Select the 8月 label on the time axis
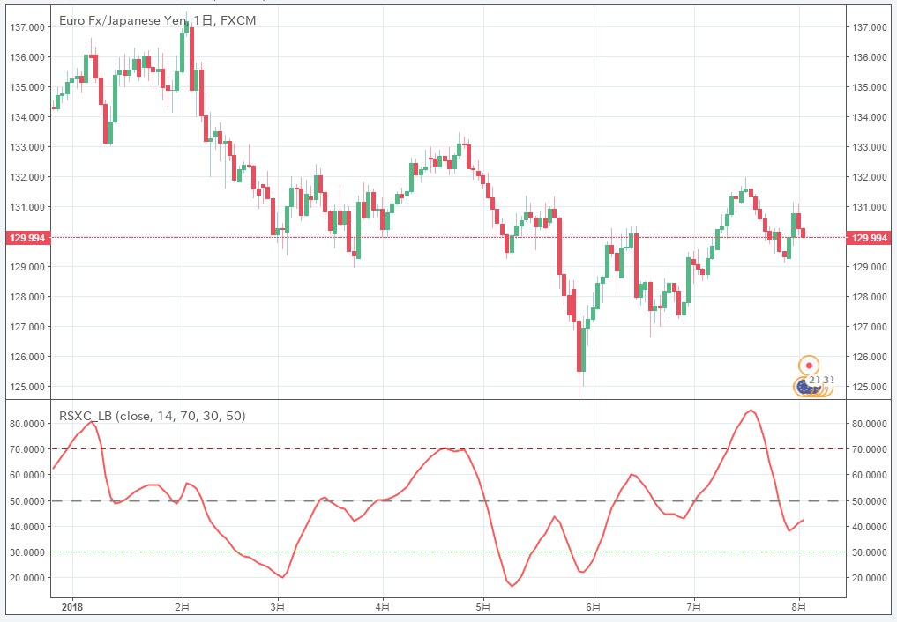 tap(799, 607)
